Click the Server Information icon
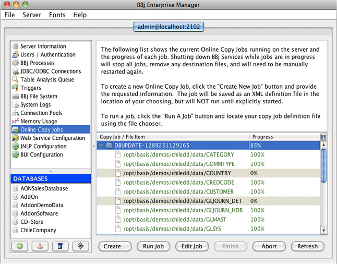Screen dimensions: 337x264 (x=15, y=46)
